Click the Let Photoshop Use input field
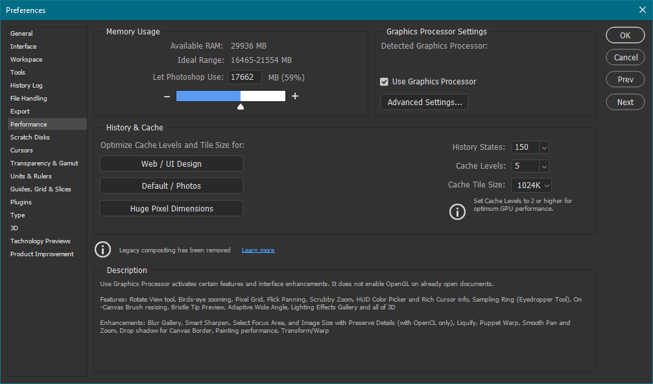The width and height of the screenshot is (653, 384). tap(245, 77)
